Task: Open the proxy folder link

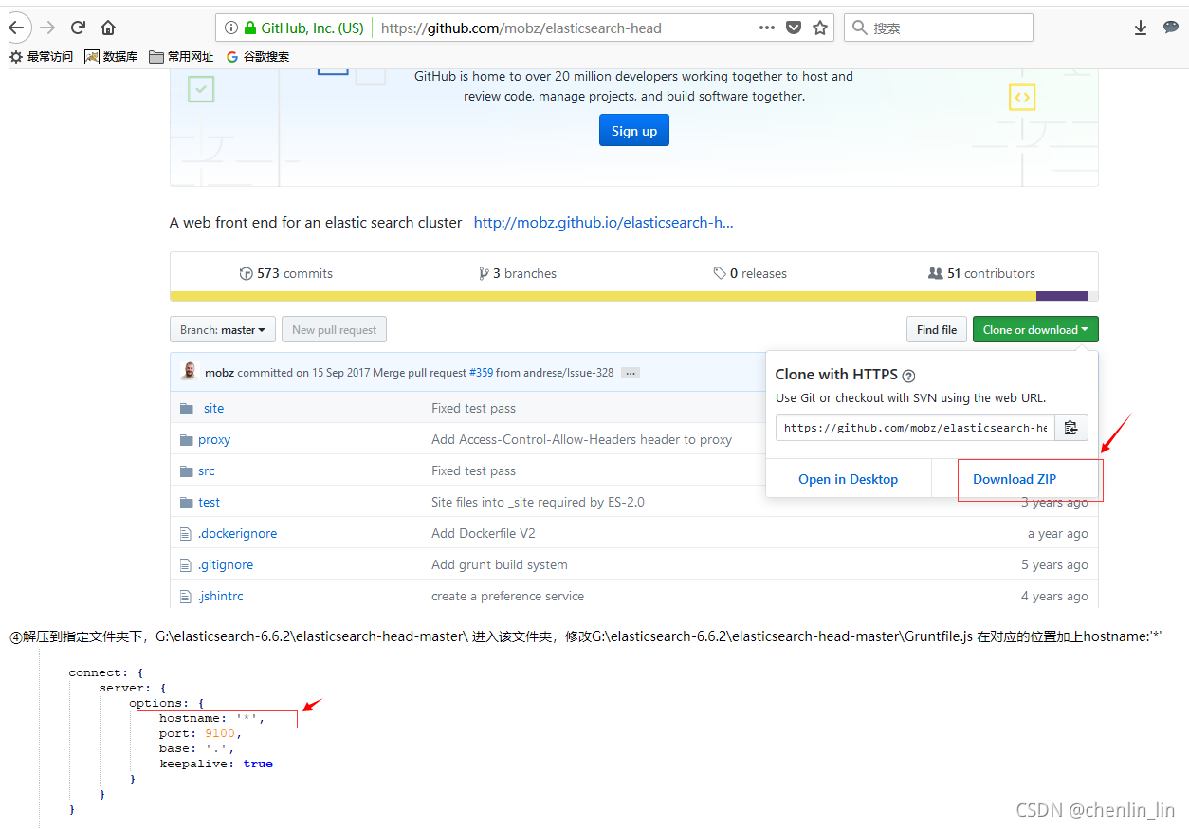Action: coord(214,440)
